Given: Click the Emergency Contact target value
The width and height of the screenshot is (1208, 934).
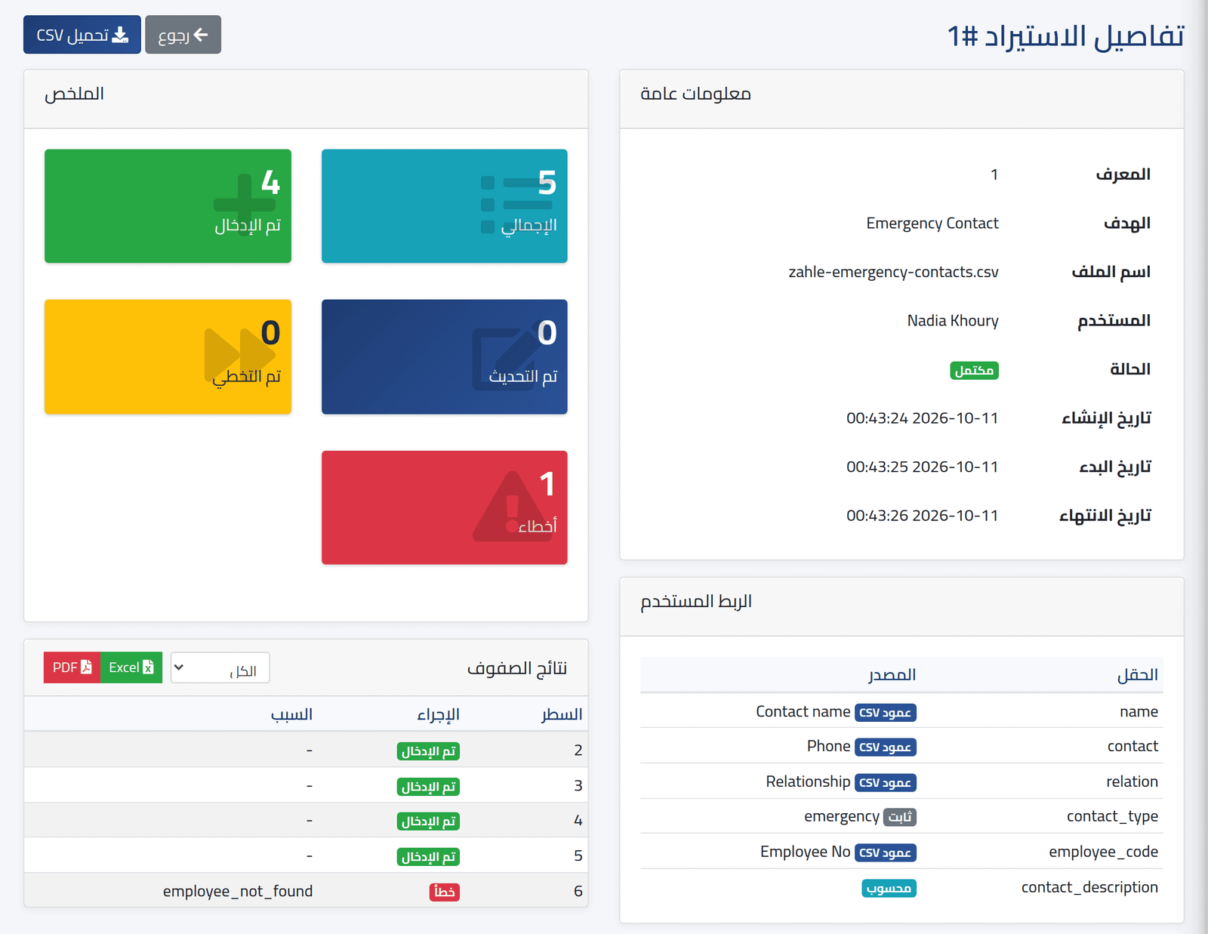Looking at the screenshot, I should click(x=932, y=223).
